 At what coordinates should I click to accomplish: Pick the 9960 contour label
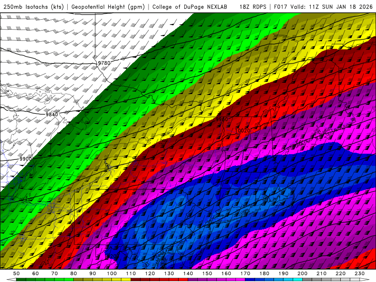click(x=222, y=119)
